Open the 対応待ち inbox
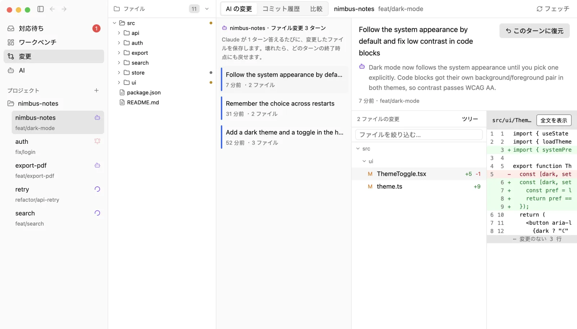 tap(54, 28)
